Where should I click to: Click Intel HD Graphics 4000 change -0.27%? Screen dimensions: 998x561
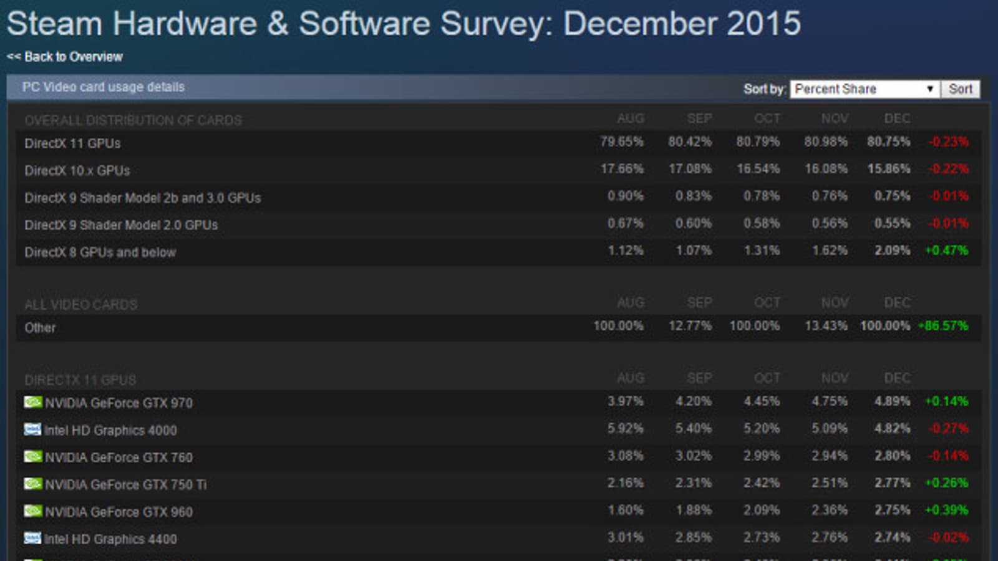[948, 429]
